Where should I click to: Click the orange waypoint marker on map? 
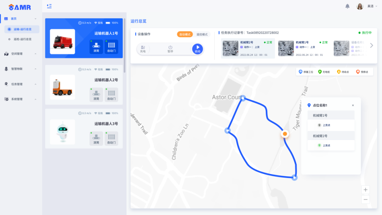tap(285, 134)
